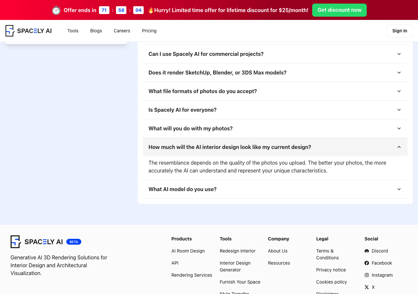Open the Pricing page from navbar
The image size is (418, 294).
[x=149, y=31]
